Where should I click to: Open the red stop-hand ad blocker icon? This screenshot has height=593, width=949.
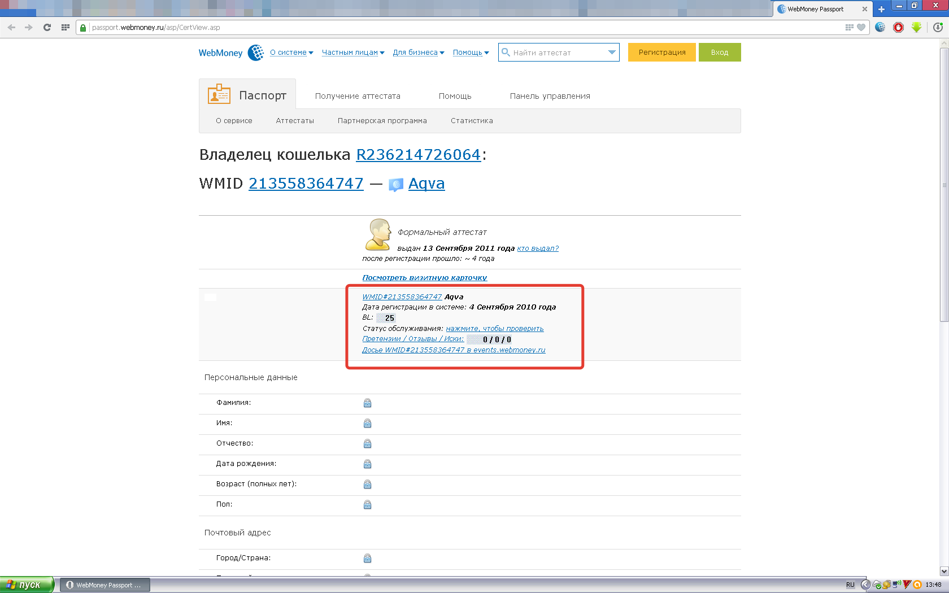coord(898,27)
